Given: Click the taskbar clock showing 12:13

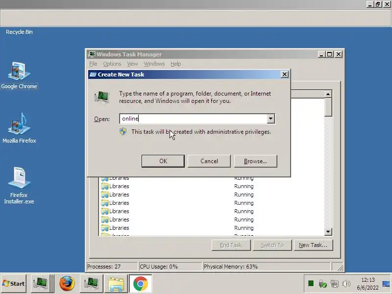Looking at the screenshot, I should [368, 284].
